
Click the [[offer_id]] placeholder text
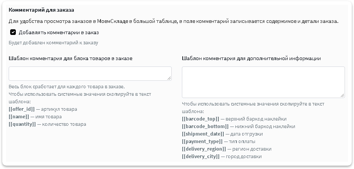[x=22, y=109]
